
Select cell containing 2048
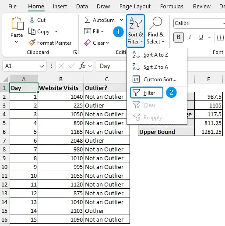[x=61, y=140]
